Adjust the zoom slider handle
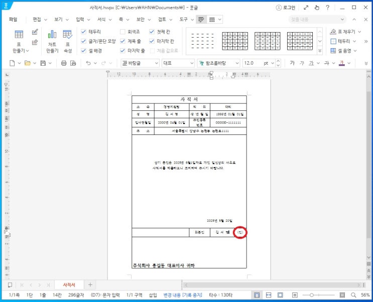Image resolution: width=373 pixels, height=302 pixels. pyautogui.click(x=311, y=295)
